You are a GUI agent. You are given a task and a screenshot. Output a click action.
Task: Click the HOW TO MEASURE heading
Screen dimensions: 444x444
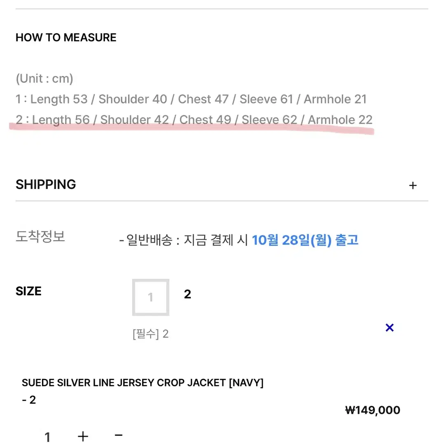pos(66,37)
